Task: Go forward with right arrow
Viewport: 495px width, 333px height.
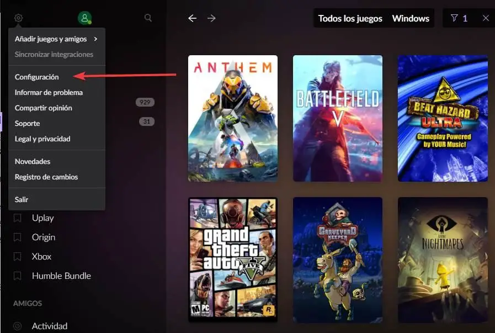Action: pos(211,18)
